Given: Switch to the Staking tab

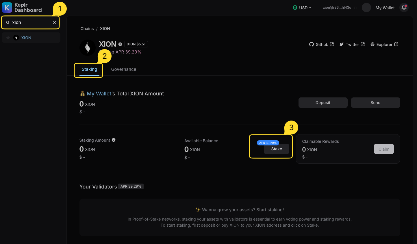Looking at the screenshot, I should click(89, 69).
